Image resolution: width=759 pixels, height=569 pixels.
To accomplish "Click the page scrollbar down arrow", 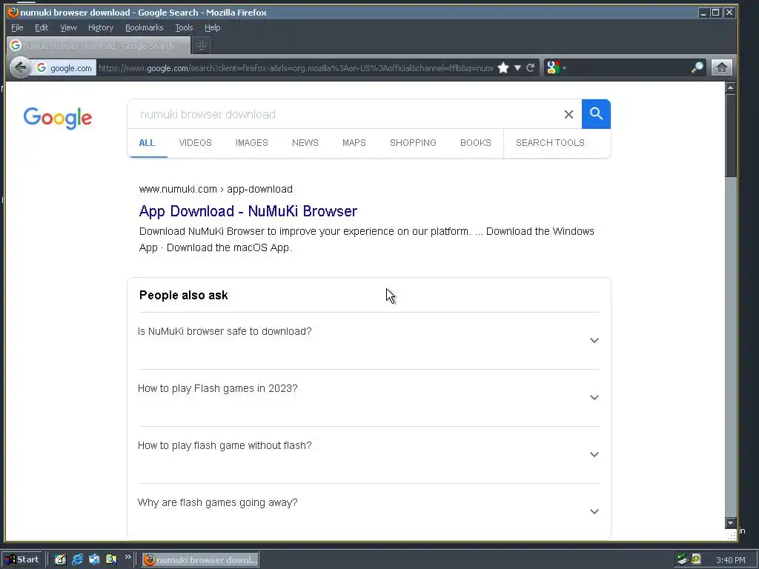I will (x=730, y=523).
